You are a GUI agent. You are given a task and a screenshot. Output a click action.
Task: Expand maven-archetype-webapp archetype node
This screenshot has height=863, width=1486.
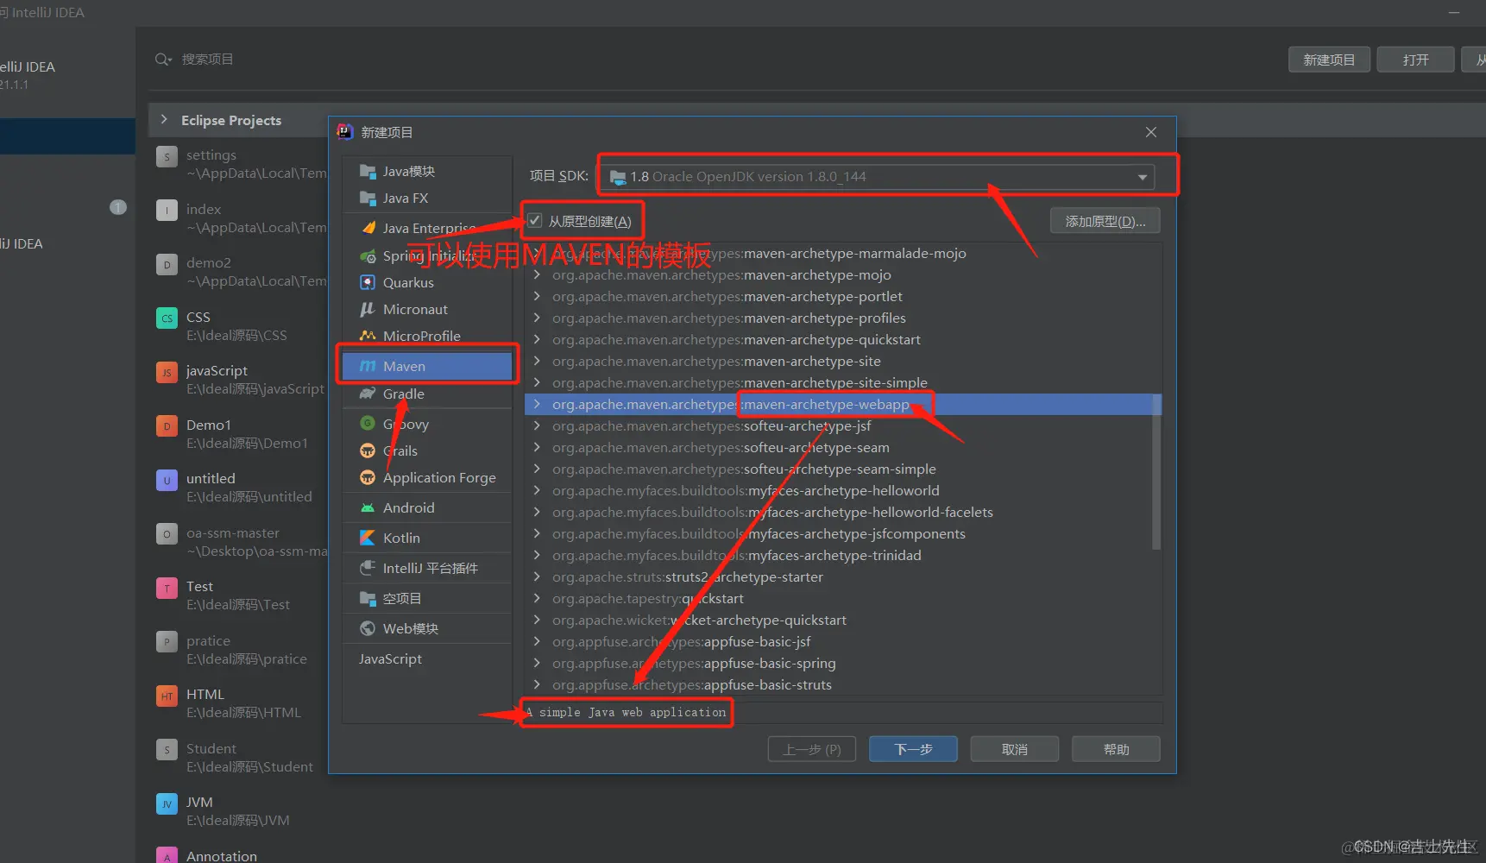(537, 404)
